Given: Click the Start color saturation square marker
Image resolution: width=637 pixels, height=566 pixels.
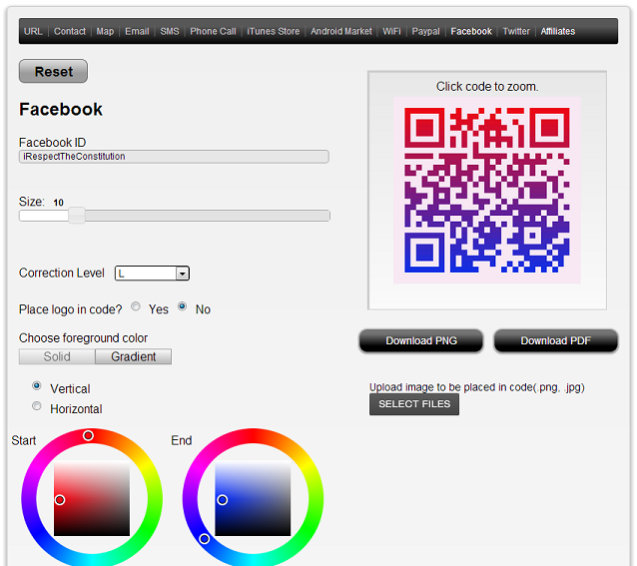Looking at the screenshot, I should coord(60,500).
